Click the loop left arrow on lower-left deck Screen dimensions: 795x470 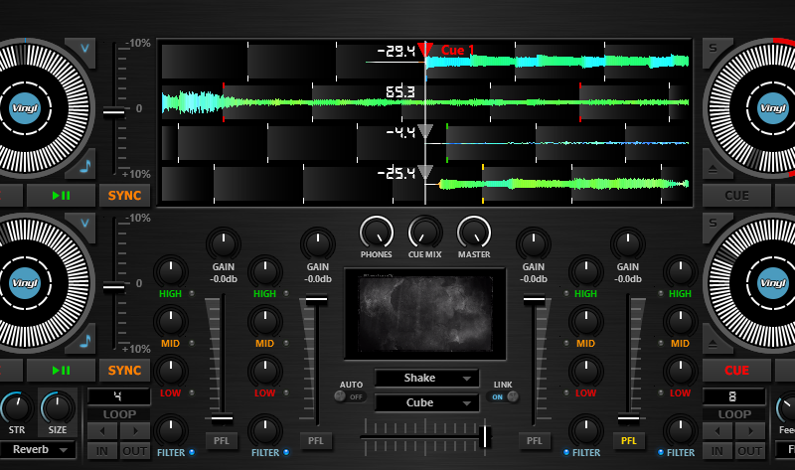pos(102,431)
